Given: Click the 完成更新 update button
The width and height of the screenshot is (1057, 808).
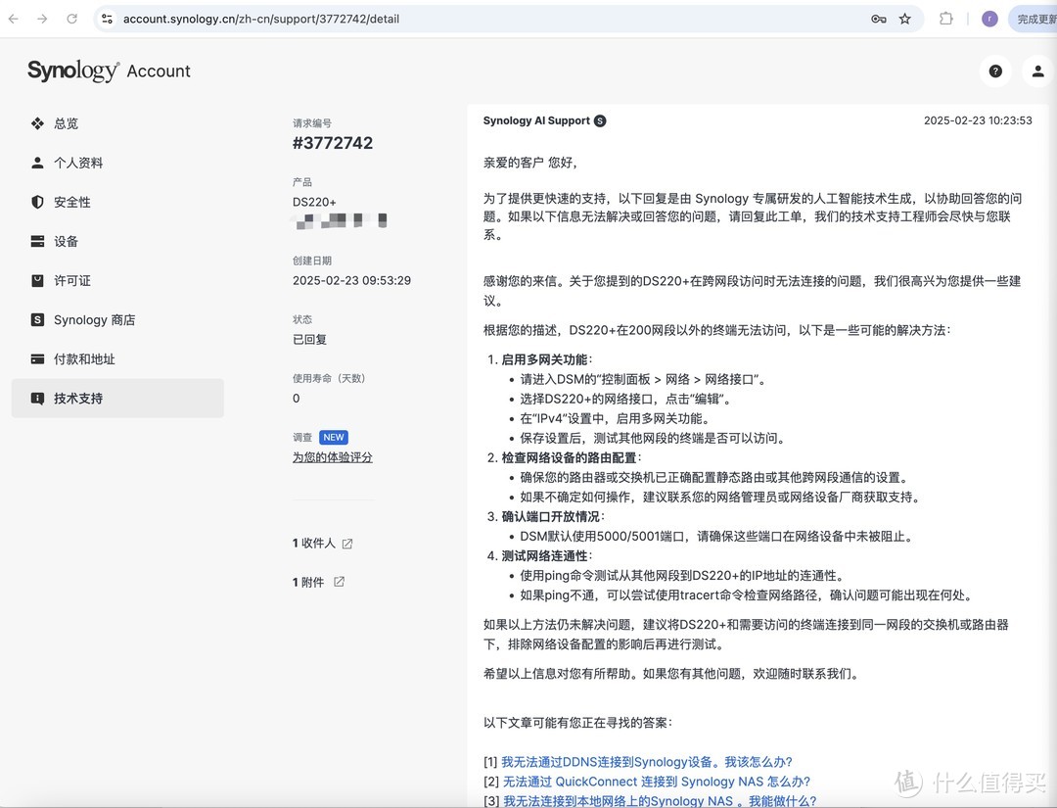Looking at the screenshot, I should pyautogui.click(x=1035, y=18).
